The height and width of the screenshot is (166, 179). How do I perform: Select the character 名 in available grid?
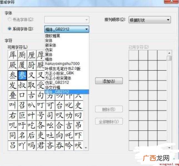22,136
